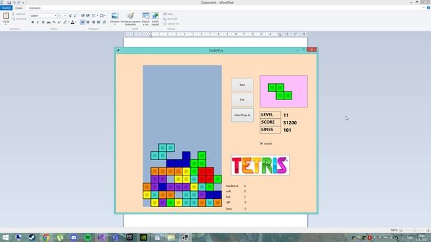Click the increase indent icon
431x242 pixels.
(x=88, y=15)
